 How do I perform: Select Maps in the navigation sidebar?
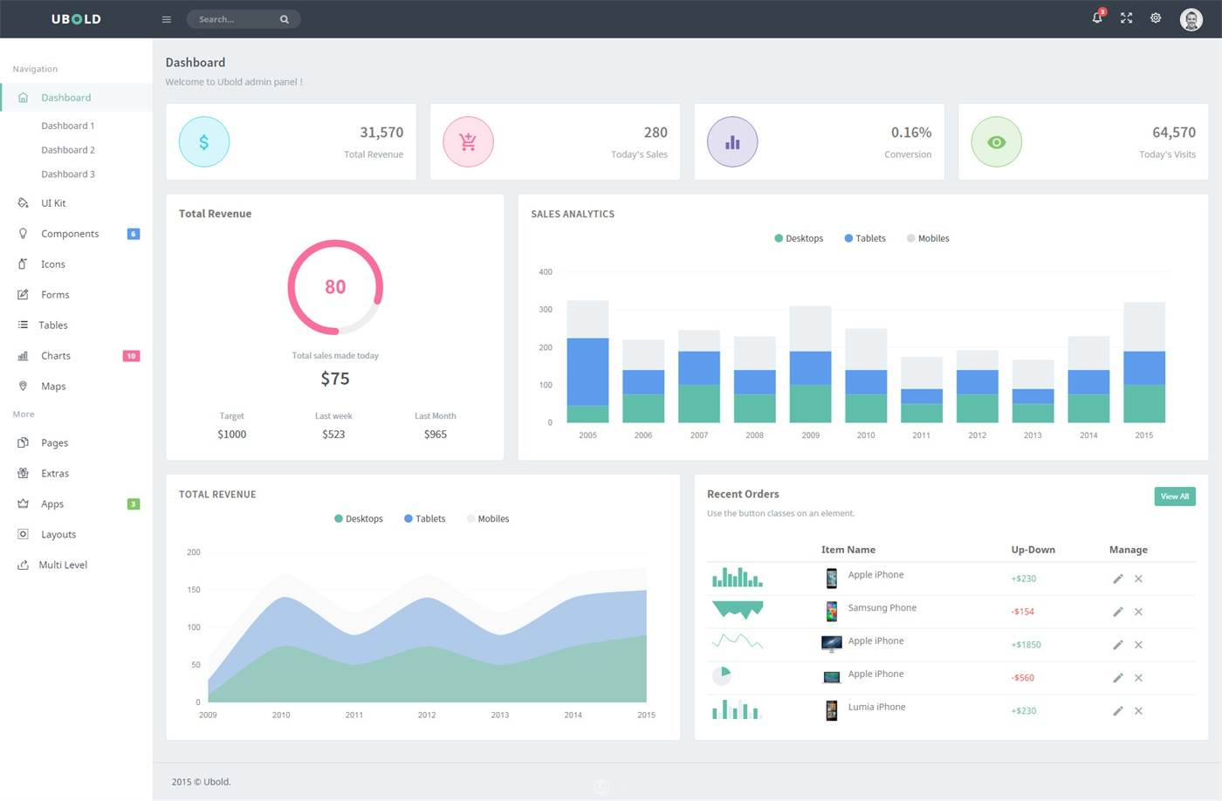(x=53, y=387)
